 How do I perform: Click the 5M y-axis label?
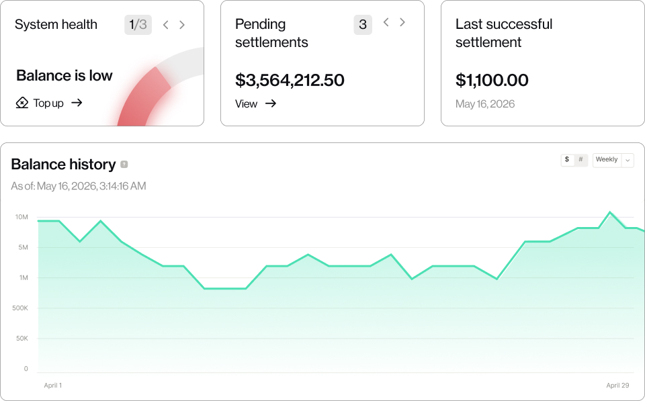point(23,248)
